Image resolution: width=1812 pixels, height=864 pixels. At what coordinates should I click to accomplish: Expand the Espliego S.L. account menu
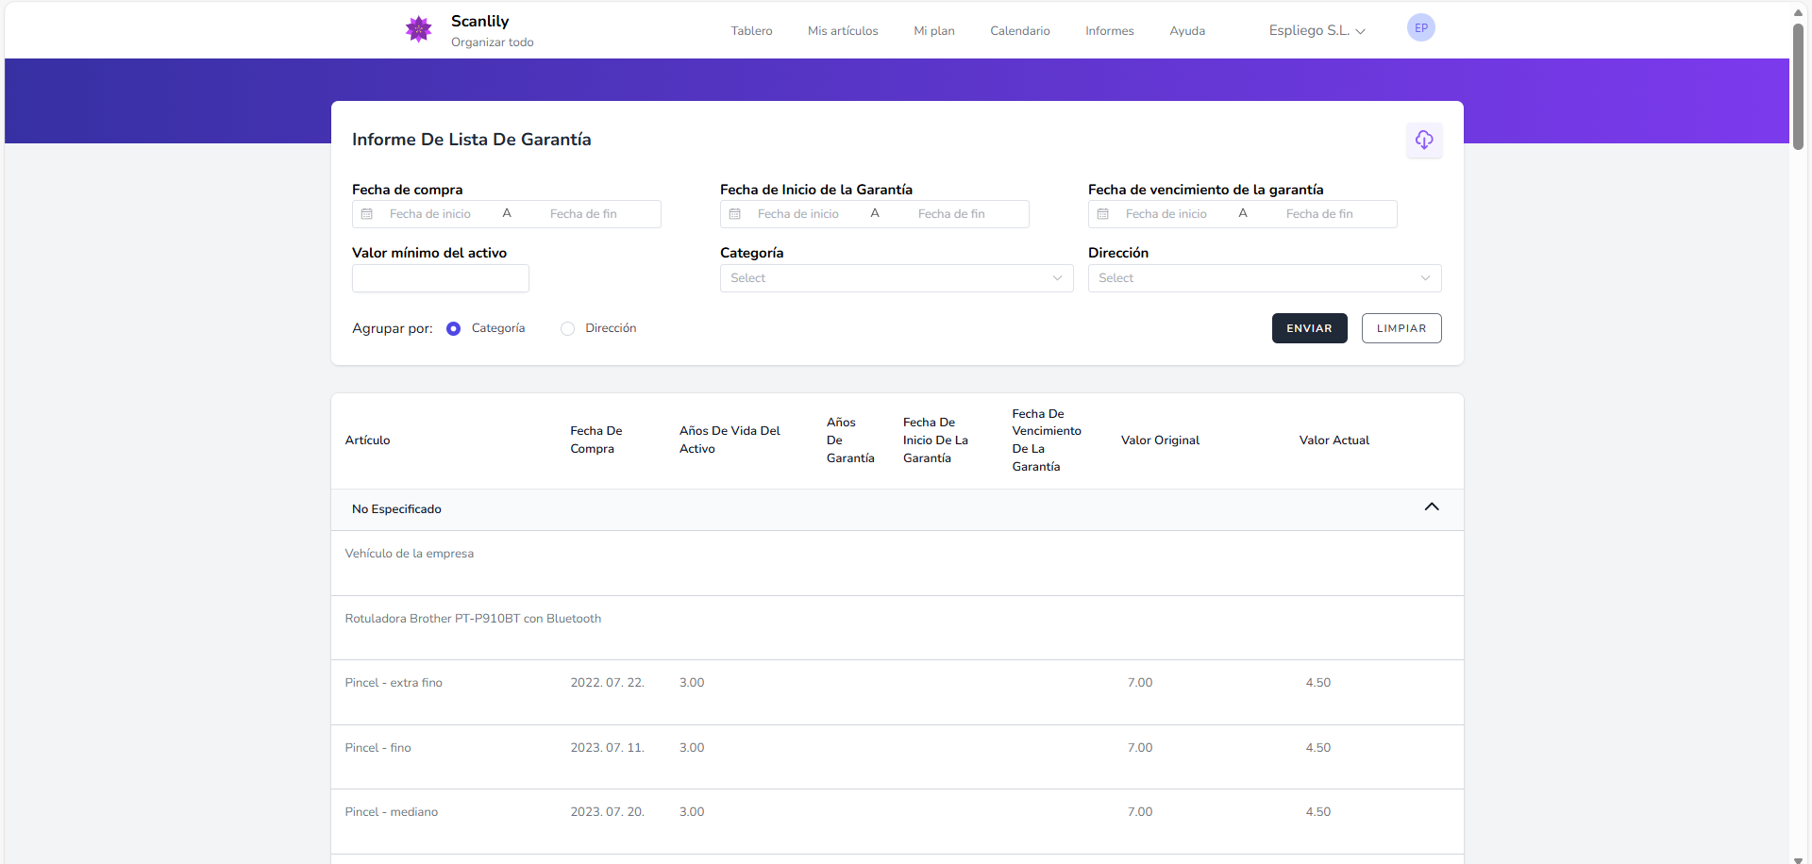click(1316, 31)
